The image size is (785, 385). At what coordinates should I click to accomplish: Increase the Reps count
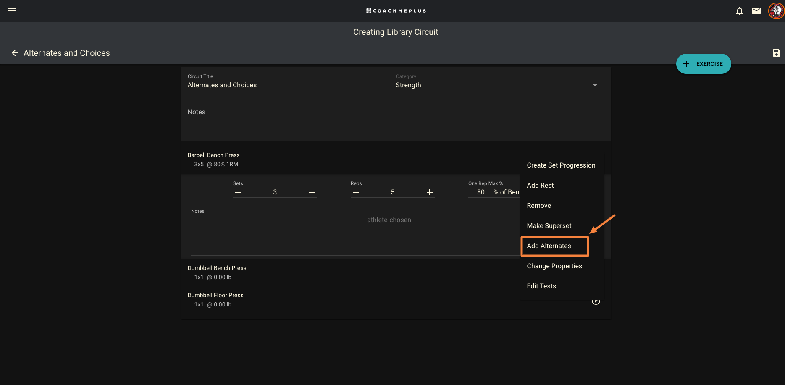pos(430,192)
